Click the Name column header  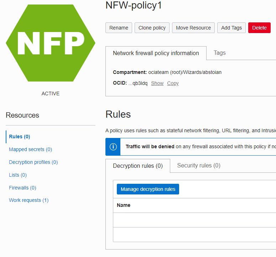click(124, 205)
